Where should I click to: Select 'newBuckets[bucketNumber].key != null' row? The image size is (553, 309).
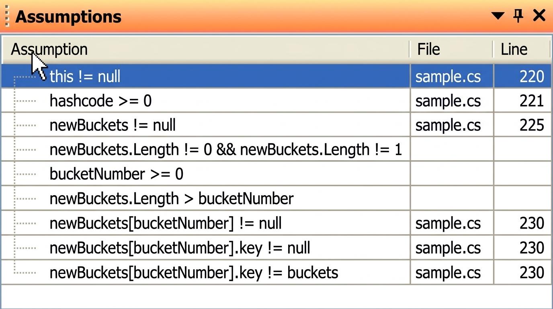(x=276, y=248)
